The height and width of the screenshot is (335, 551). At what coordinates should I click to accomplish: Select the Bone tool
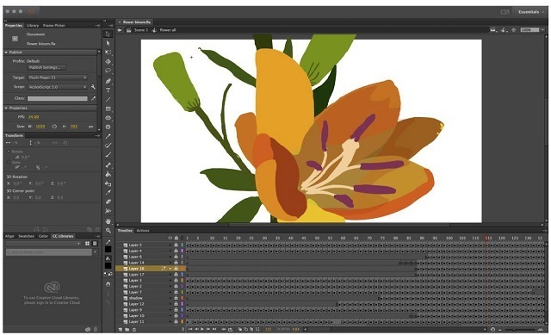[x=108, y=165]
